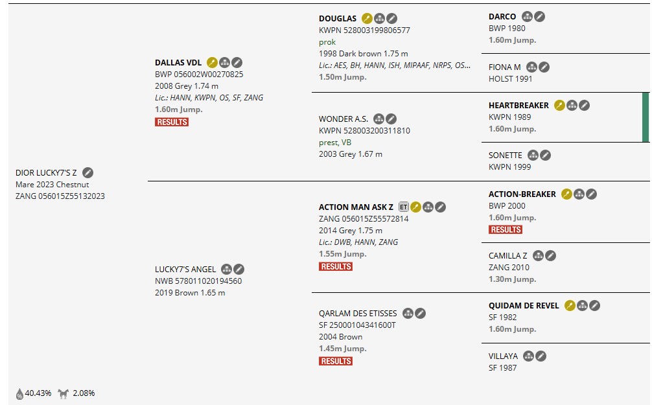Image resolution: width=652 pixels, height=405 pixels.
Task: Click the edit pencil for Dior Lucky7's Z
Action: tap(88, 172)
